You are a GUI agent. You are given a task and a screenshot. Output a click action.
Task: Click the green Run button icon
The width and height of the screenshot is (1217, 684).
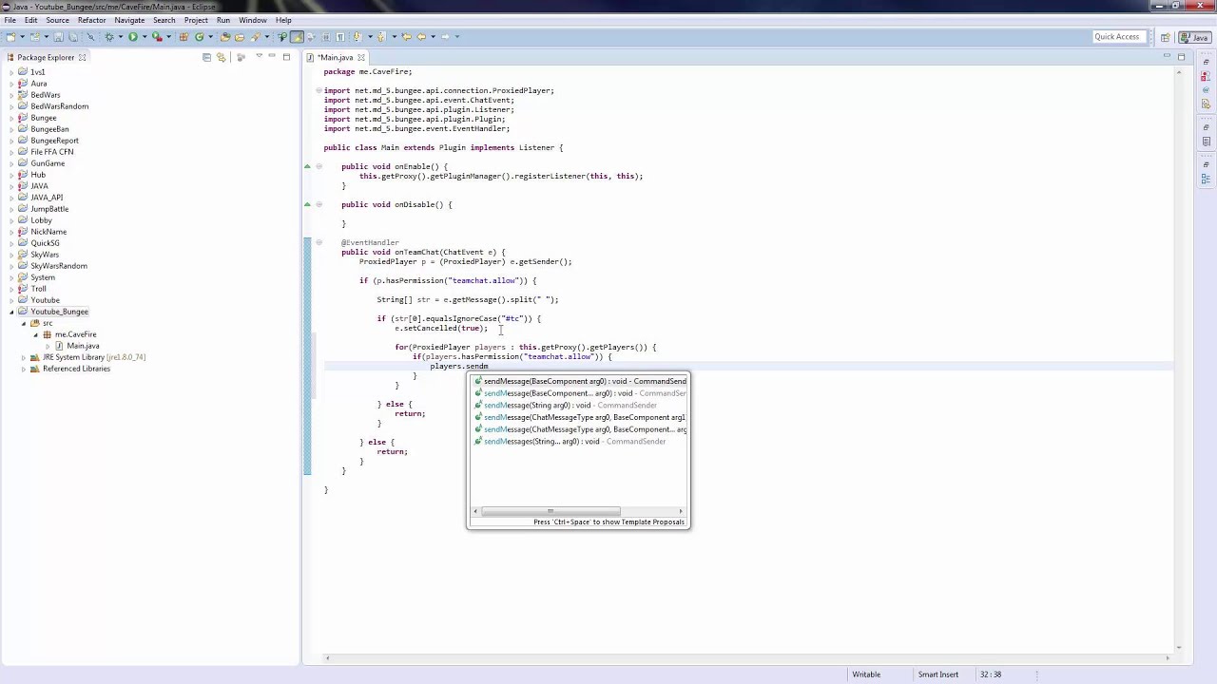coord(133,37)
